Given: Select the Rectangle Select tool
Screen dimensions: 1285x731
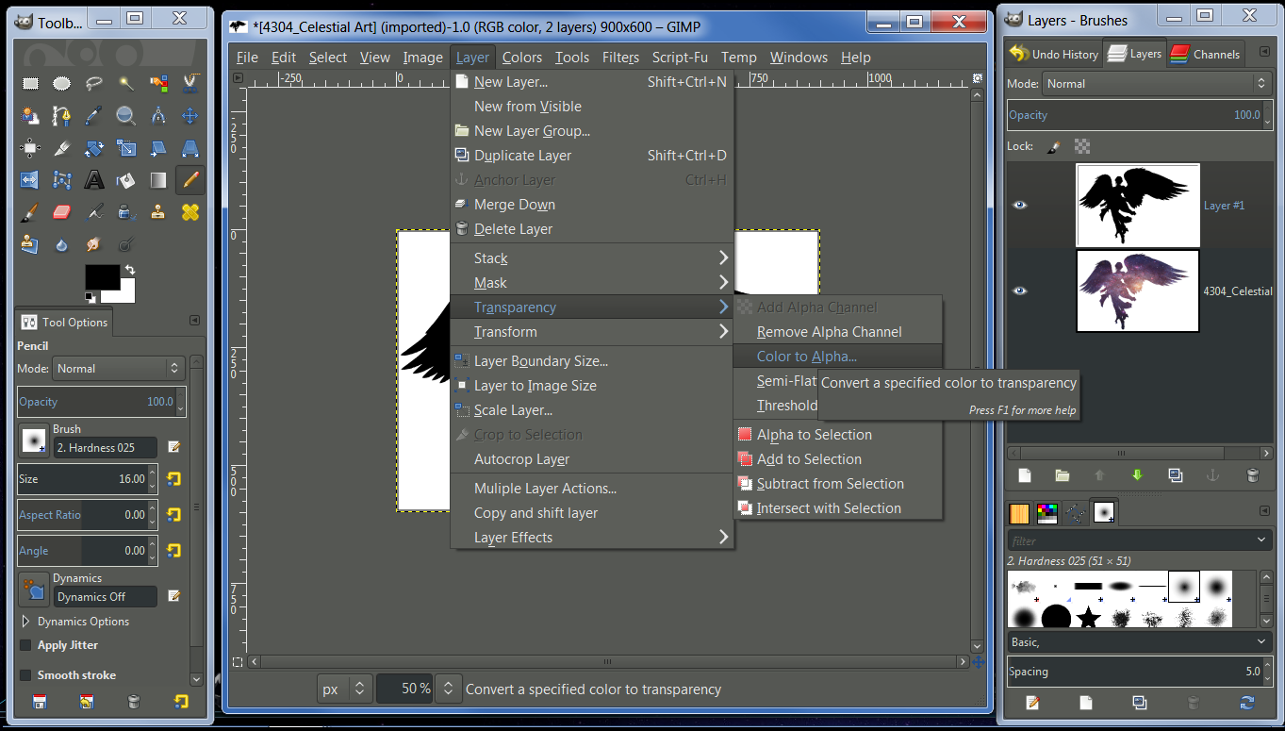Looking at the screenshot, I should pos(30,84).
